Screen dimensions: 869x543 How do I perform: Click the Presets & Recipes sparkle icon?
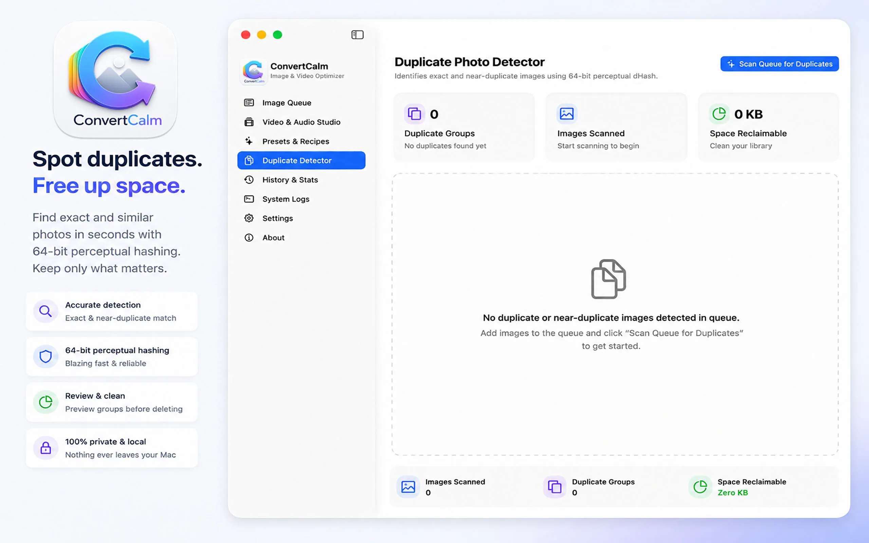[249, 141]
